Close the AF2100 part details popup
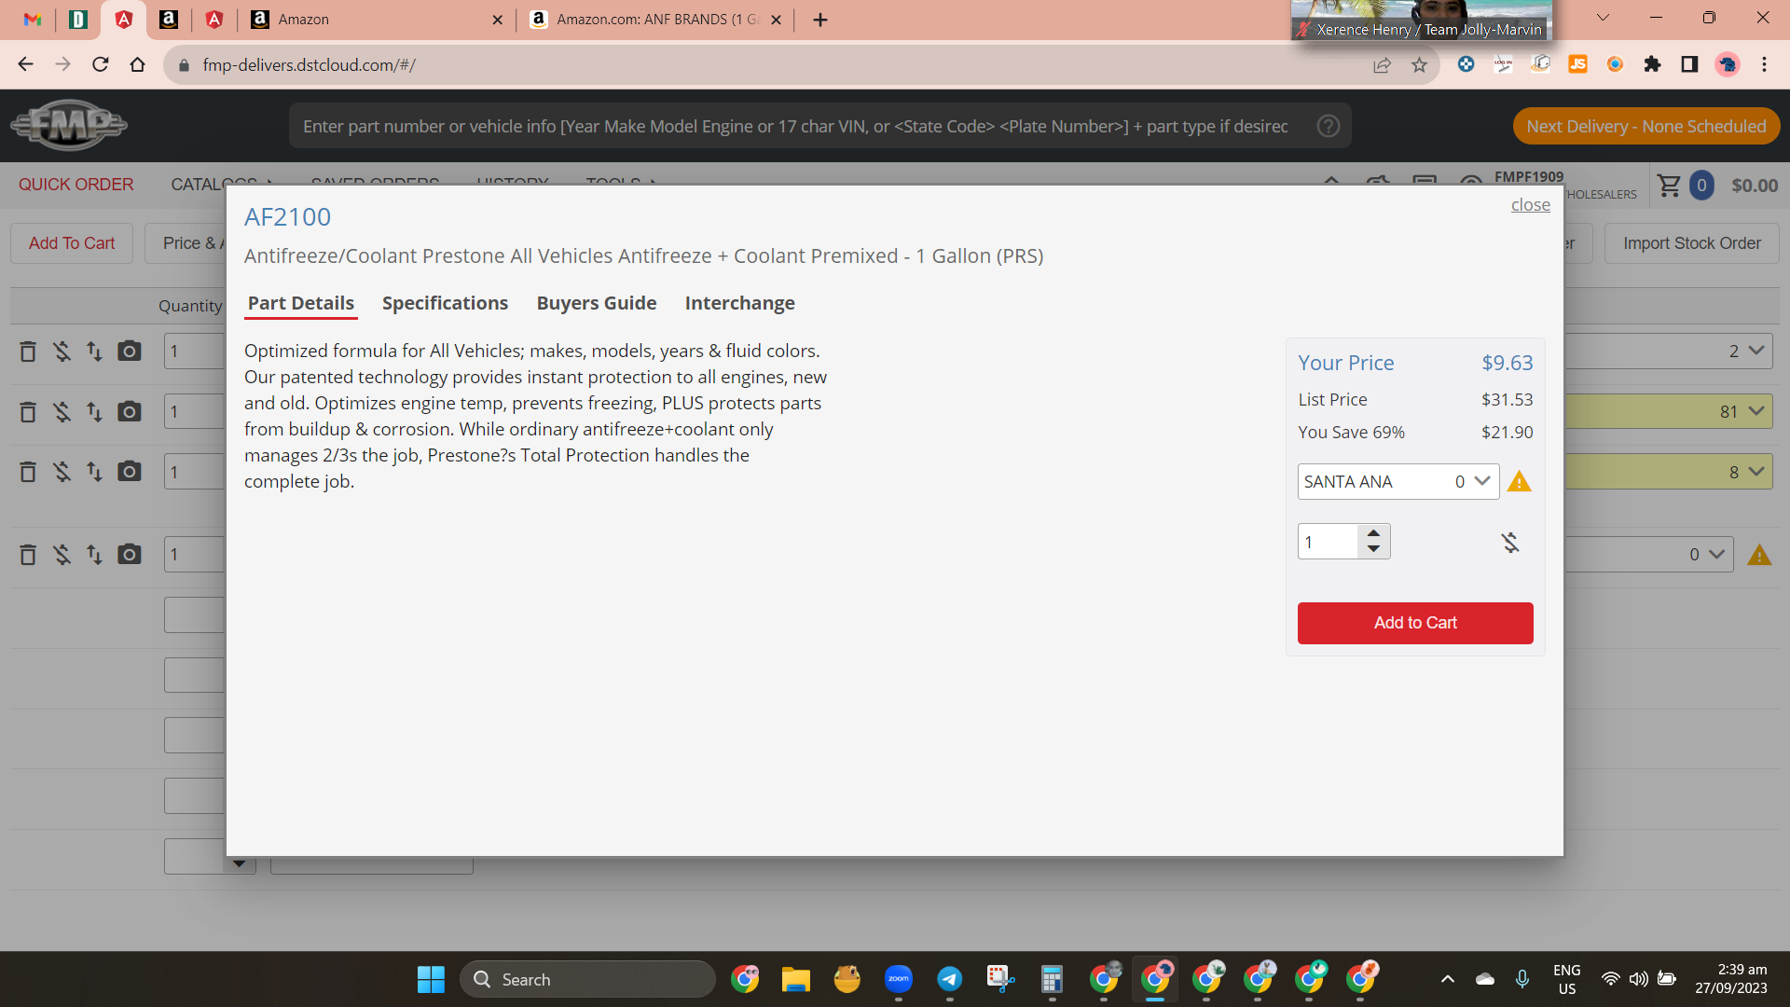 click(1530, 205)
